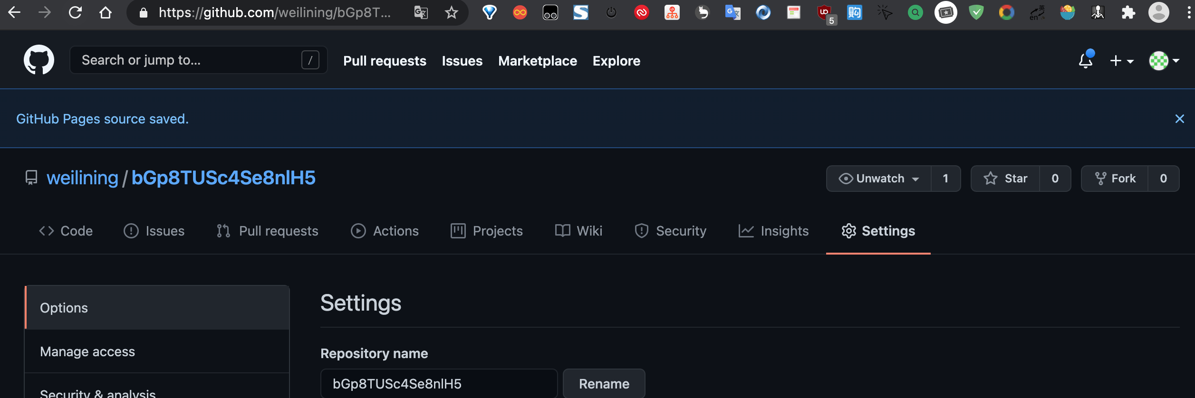The width and height of the screenshot is (1195, 398).
Task: Open Pull requests in the top header
Action: [385, 61]
